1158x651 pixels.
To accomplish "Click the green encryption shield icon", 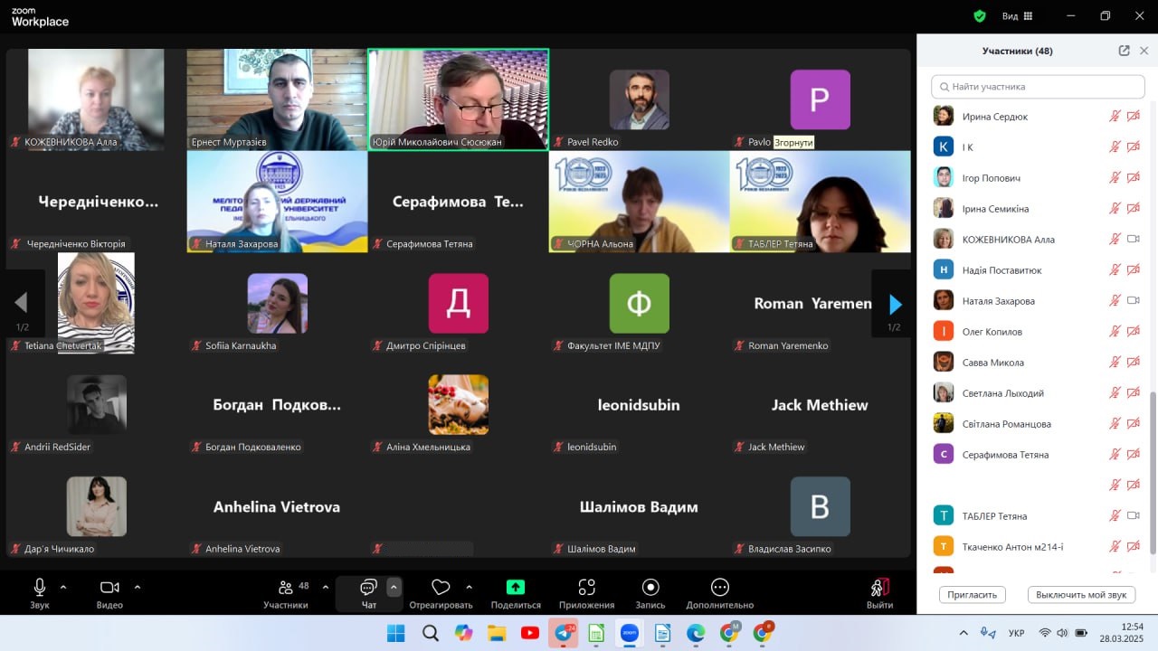I will tap(980, 16).
